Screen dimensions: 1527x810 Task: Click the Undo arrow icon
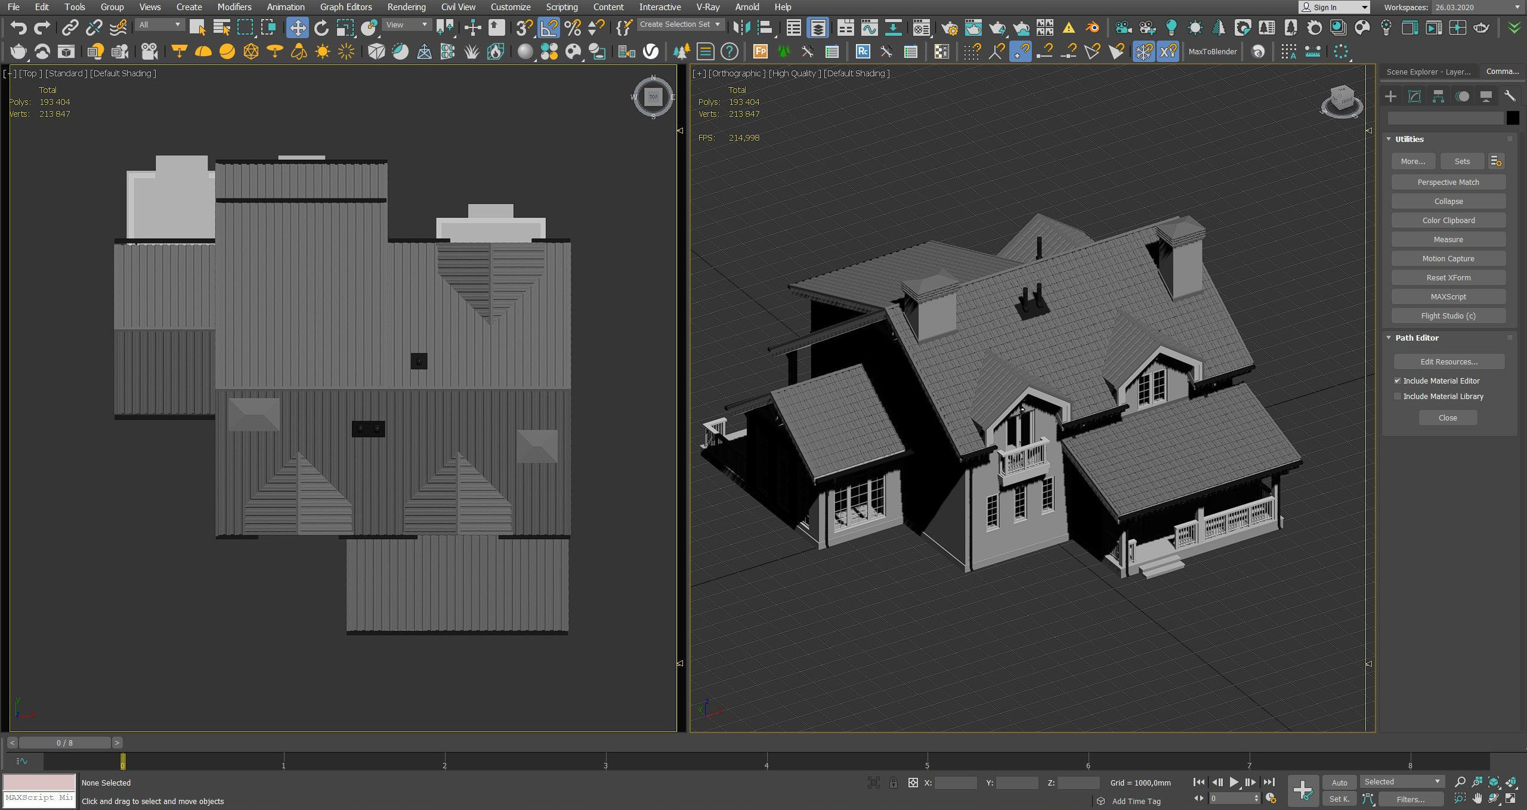[x=18, y=27]
